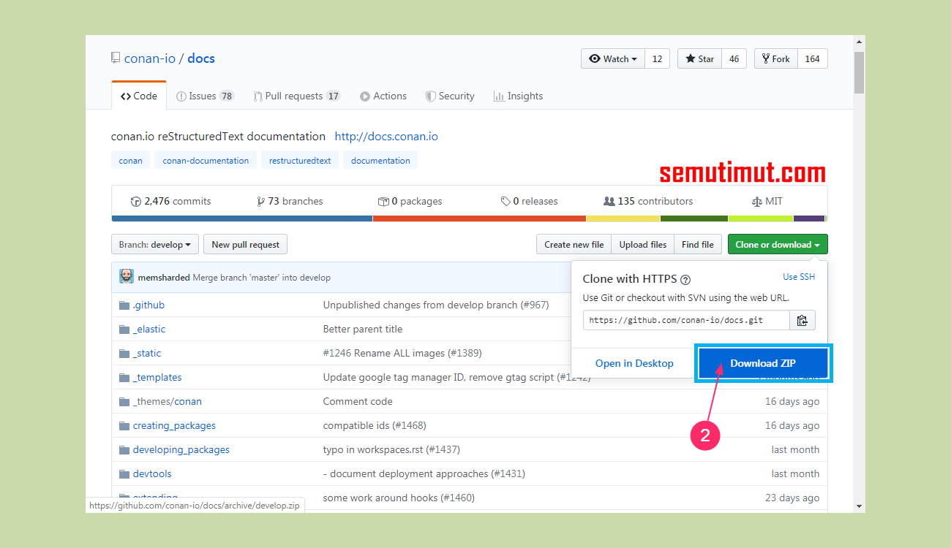Click Open in Desktop
This screenshot has width=951, height=548.
(x=634, y=363)
